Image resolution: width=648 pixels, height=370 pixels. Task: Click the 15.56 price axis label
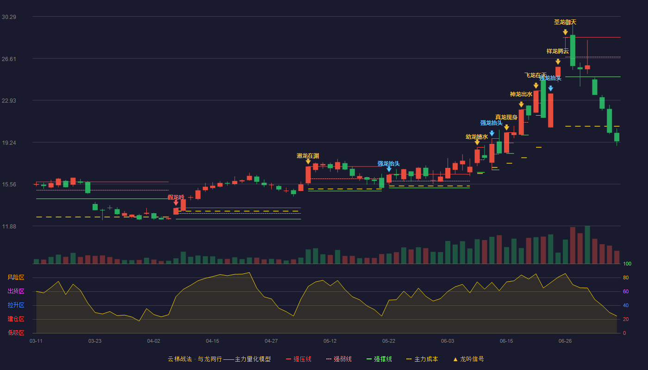[x=9, y=184]
